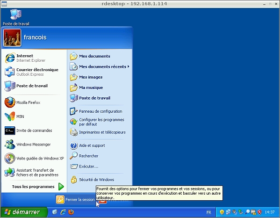The height and width of the screenshot is (218, 280).
Task: Start Windows Messenger from the menu
Action: coord(34,144)
